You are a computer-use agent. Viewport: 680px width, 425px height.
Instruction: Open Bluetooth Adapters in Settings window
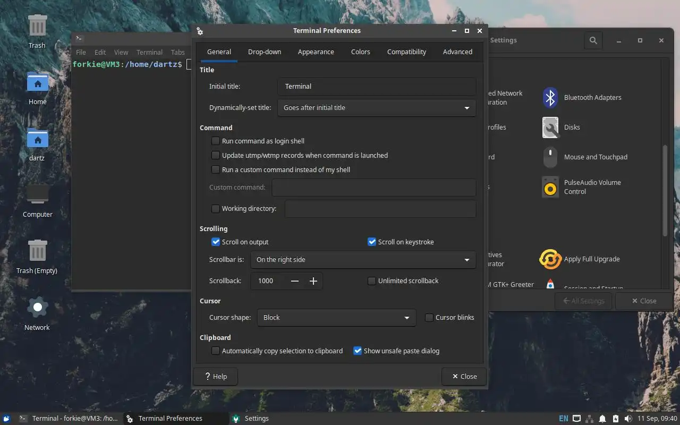coord(581,98)
